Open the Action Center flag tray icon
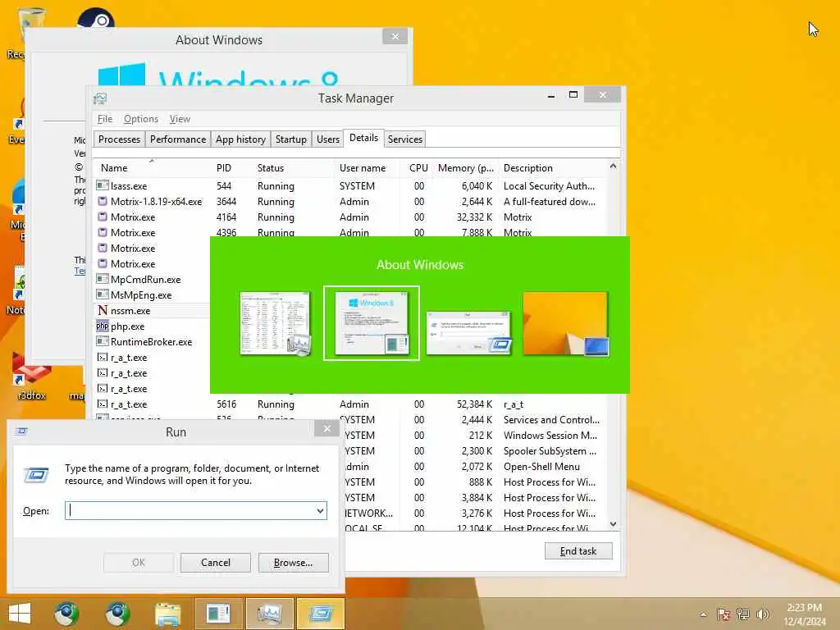Viewport: 840px width, 630px height. click(x=724, y=614)
